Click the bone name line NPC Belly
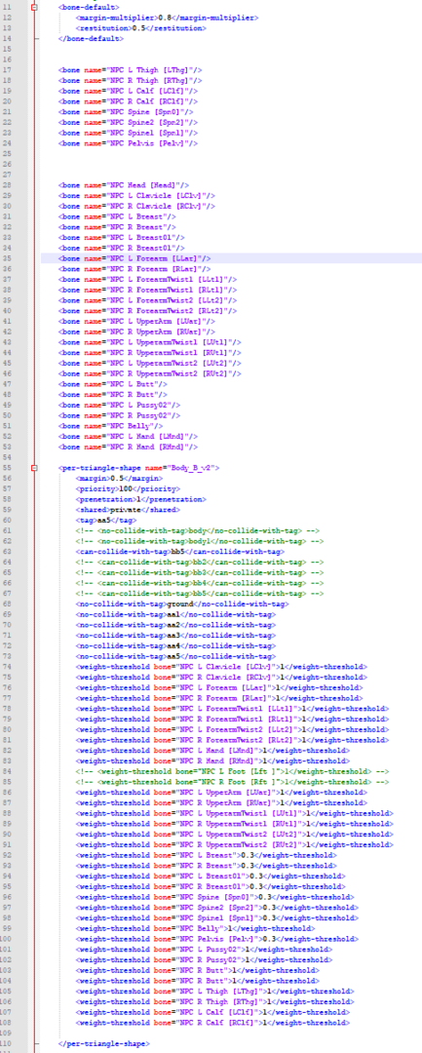 point(111,426)
